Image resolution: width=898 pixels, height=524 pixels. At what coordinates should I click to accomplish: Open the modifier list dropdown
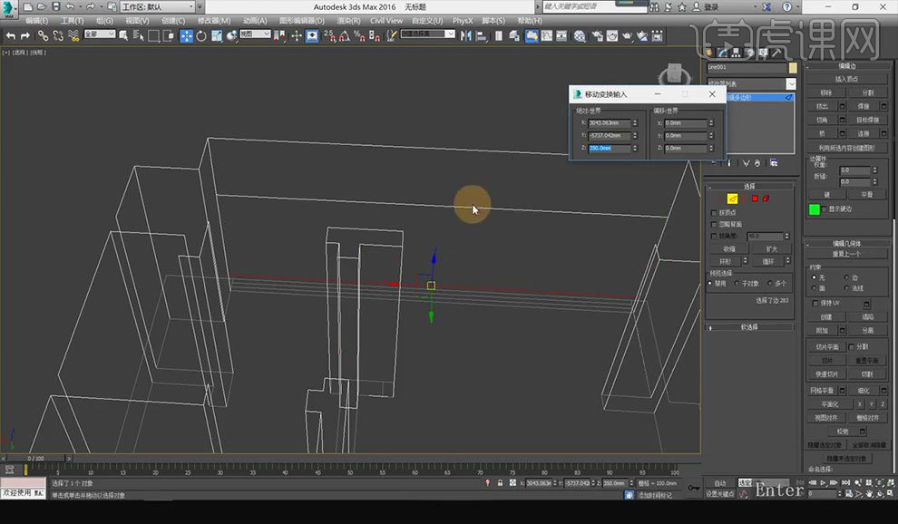pos(790,83)
